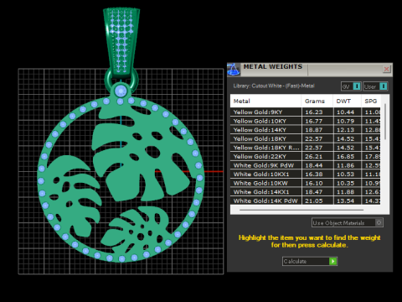Click the horizontal scrollbar under metals table

point(301,210)
